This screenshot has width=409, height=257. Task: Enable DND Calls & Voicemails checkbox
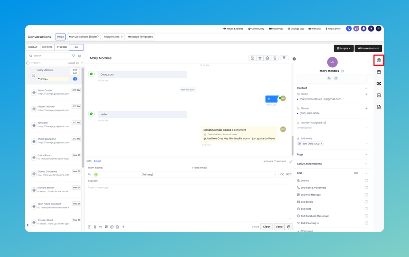click(366, 188)
